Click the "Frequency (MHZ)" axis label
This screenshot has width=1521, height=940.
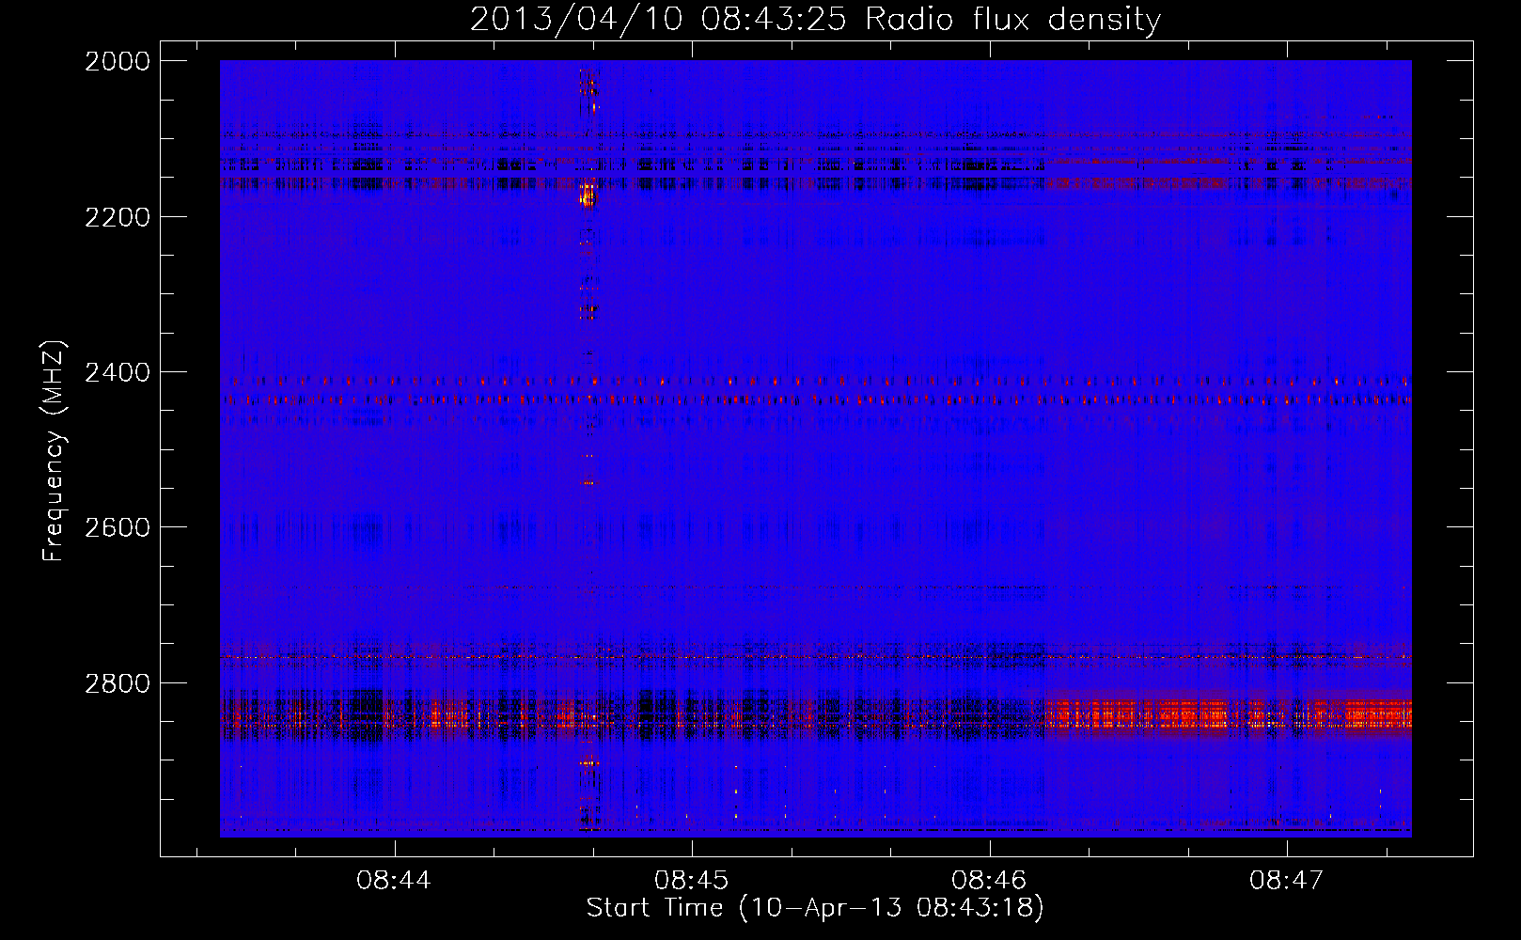click(x=54, y=451)
